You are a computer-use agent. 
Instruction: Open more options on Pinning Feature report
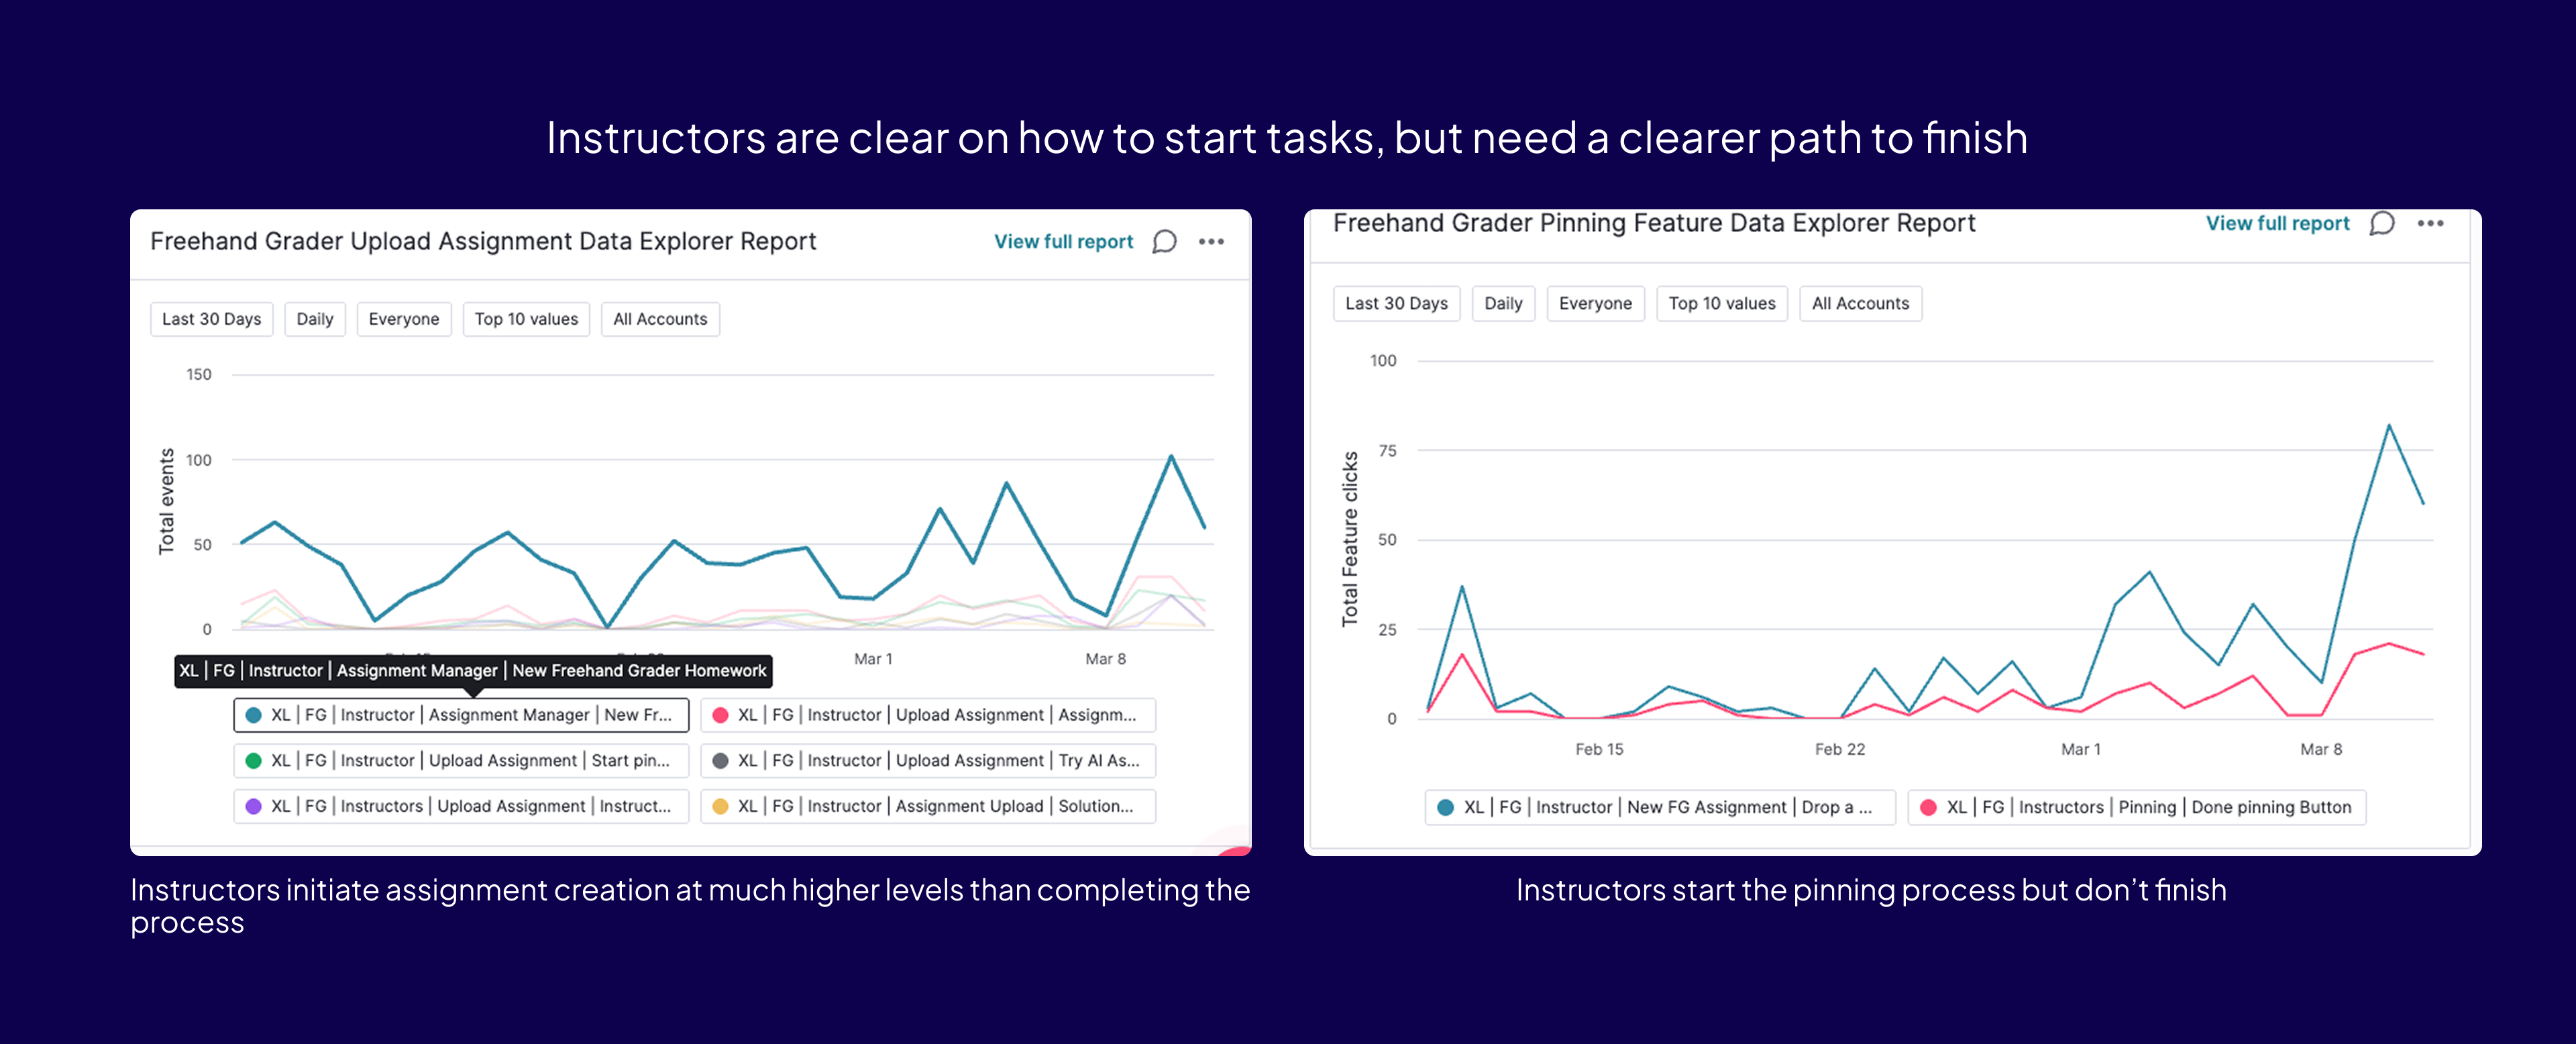[2430, 223]
